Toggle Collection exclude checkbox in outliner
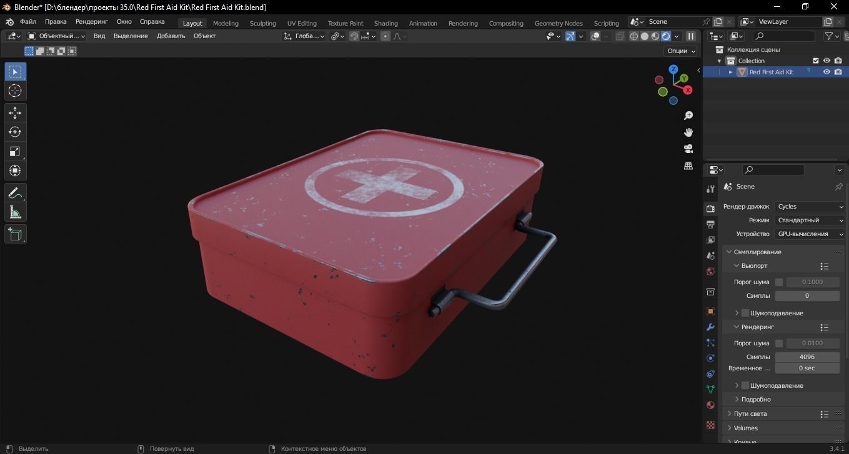Image resolution: width=849 pixels, height=454 pixels. click(x=815, y=61)
